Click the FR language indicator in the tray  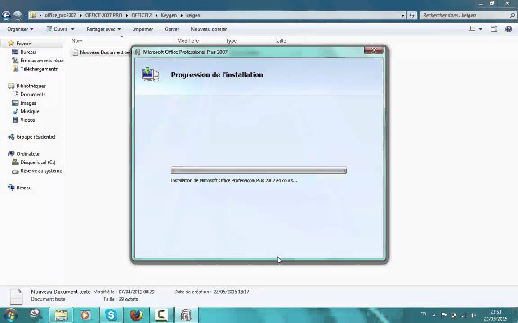pos(423,314)
